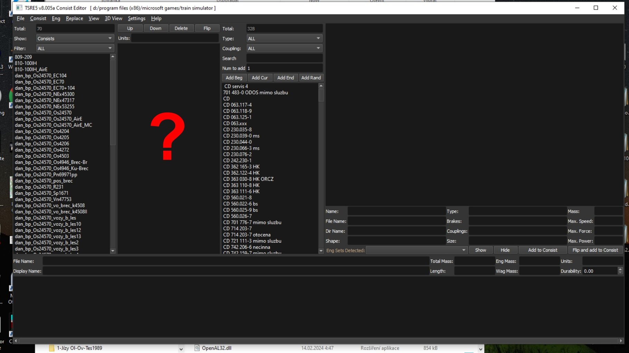Click the OpenAL32.dll file icon
This screenshot has width=629, height=353.
197,348
